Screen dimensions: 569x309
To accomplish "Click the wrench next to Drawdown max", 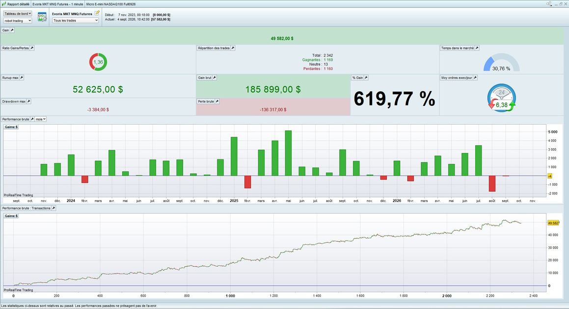I will 28,101.
